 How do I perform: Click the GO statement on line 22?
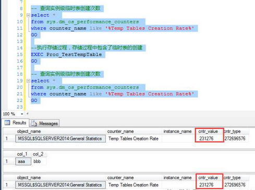pos(34,101)
